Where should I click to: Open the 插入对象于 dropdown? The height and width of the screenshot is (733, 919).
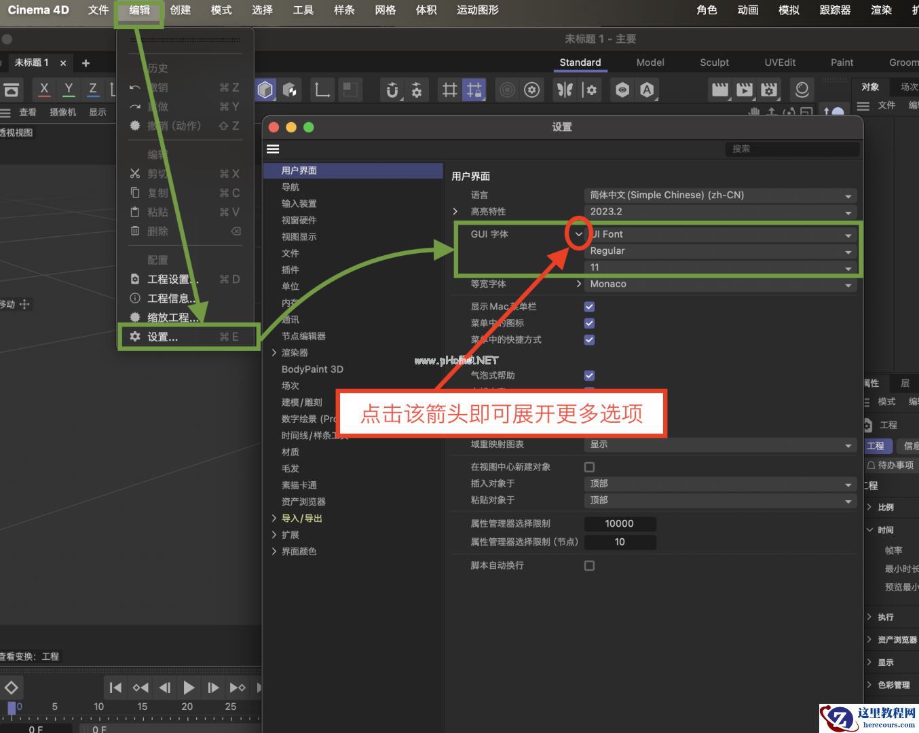720,484
